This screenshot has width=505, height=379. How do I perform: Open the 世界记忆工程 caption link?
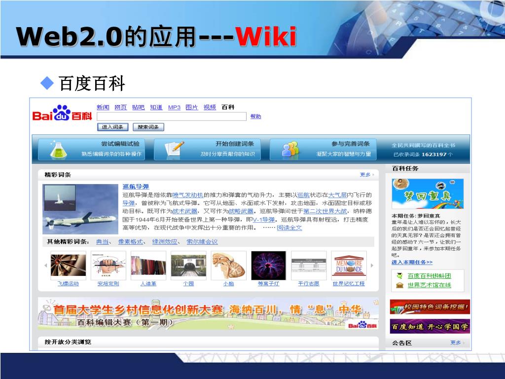349,284
